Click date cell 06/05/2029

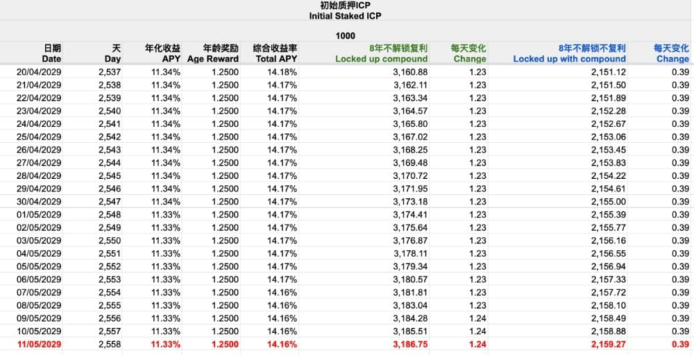click(x=39, y=279)
